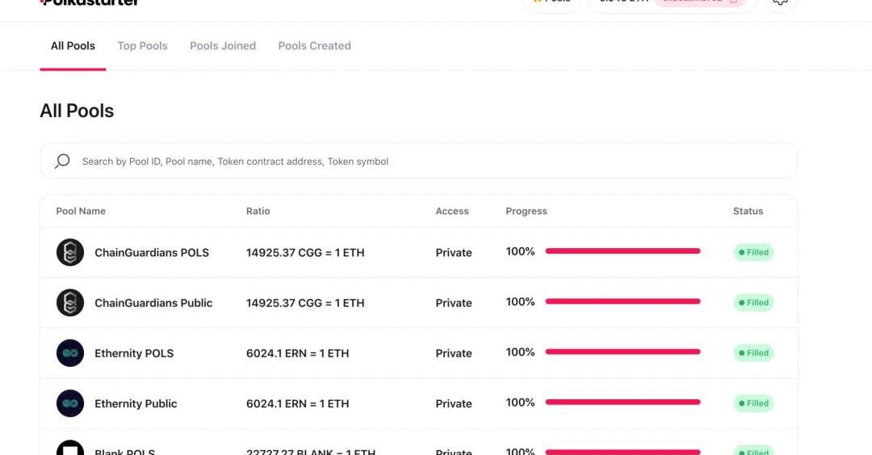This screenshot has height=455, width=872.
Task: Click the Filled badge for Ethernity POLS
Action: [753, 353]
